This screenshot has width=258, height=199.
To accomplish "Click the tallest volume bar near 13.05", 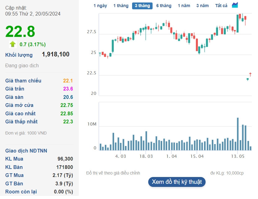I will (x=238, y=134).
